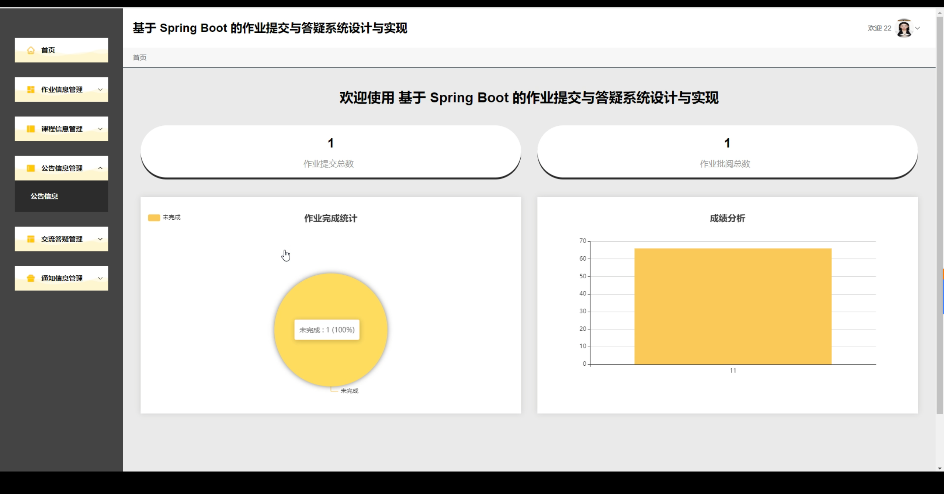Click the y-axis value 70
Image resolution: width=944 pixels, height=494 pixels.
click(x=583, y=241)
